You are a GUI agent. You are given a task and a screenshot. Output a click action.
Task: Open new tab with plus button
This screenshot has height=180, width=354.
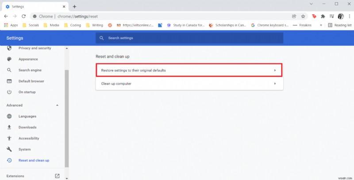coord(74,7)
